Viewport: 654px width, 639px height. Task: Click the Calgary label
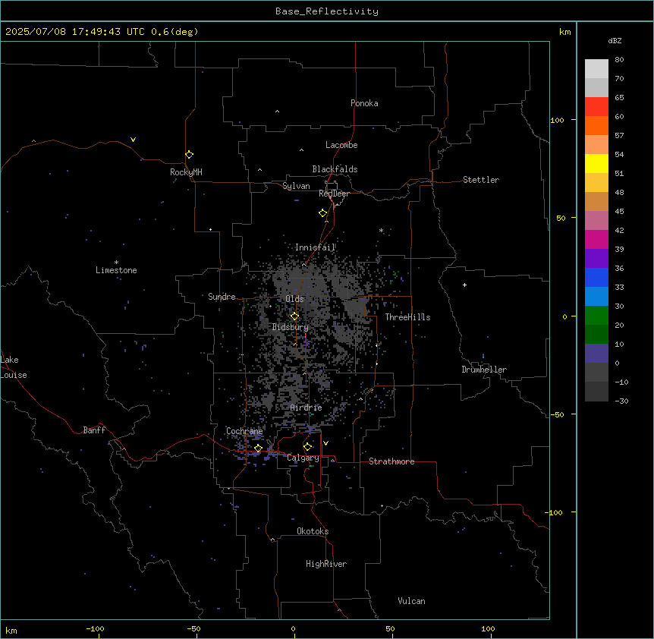pyautogui.click(x=303, y=458)
